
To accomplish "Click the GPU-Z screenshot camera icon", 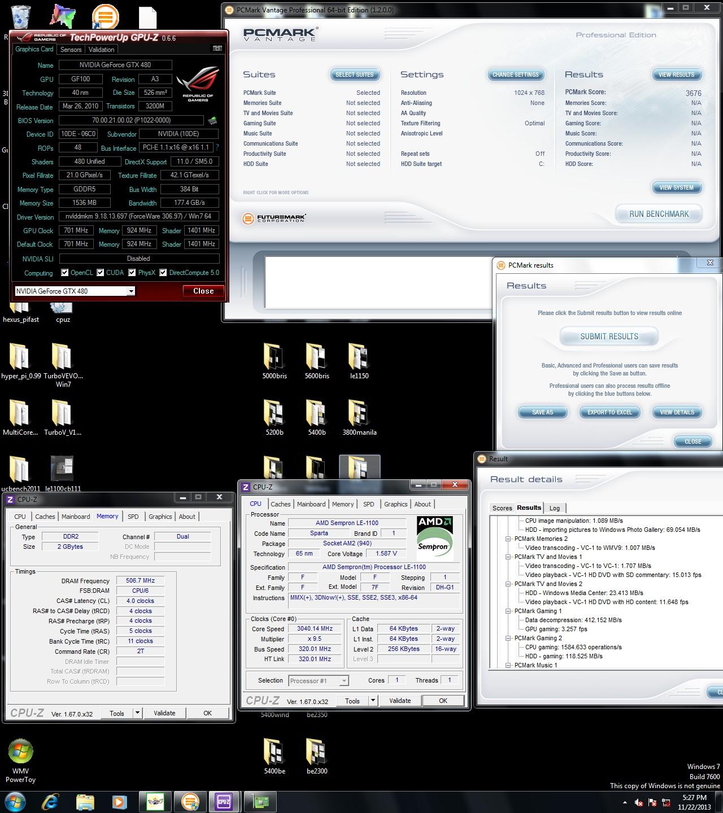I will pyautogui.click(x=217, y=49).
